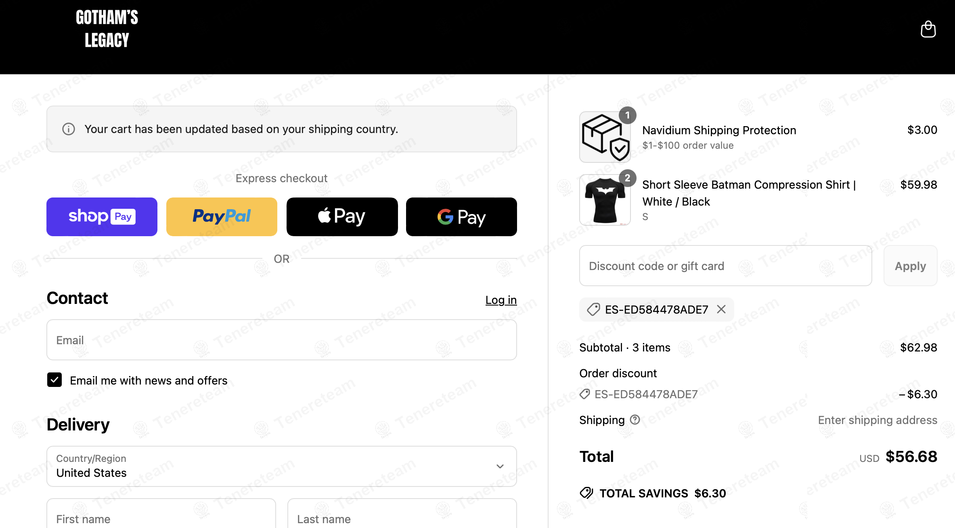The image size is (955, 528).
Task: Uncheck Email me with news and offers
Action: [x=54, y=380]
